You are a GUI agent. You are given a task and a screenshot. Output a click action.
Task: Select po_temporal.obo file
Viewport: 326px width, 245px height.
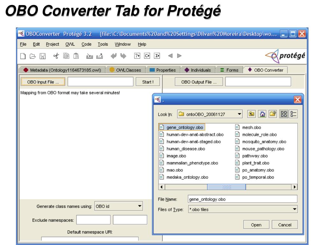click(x=255, y=177)
